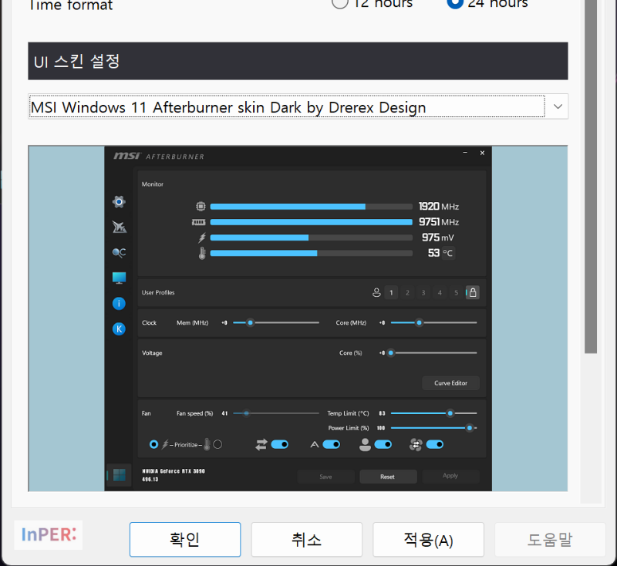Click the Fan speed (%) slider in preview

coord(276,413)
